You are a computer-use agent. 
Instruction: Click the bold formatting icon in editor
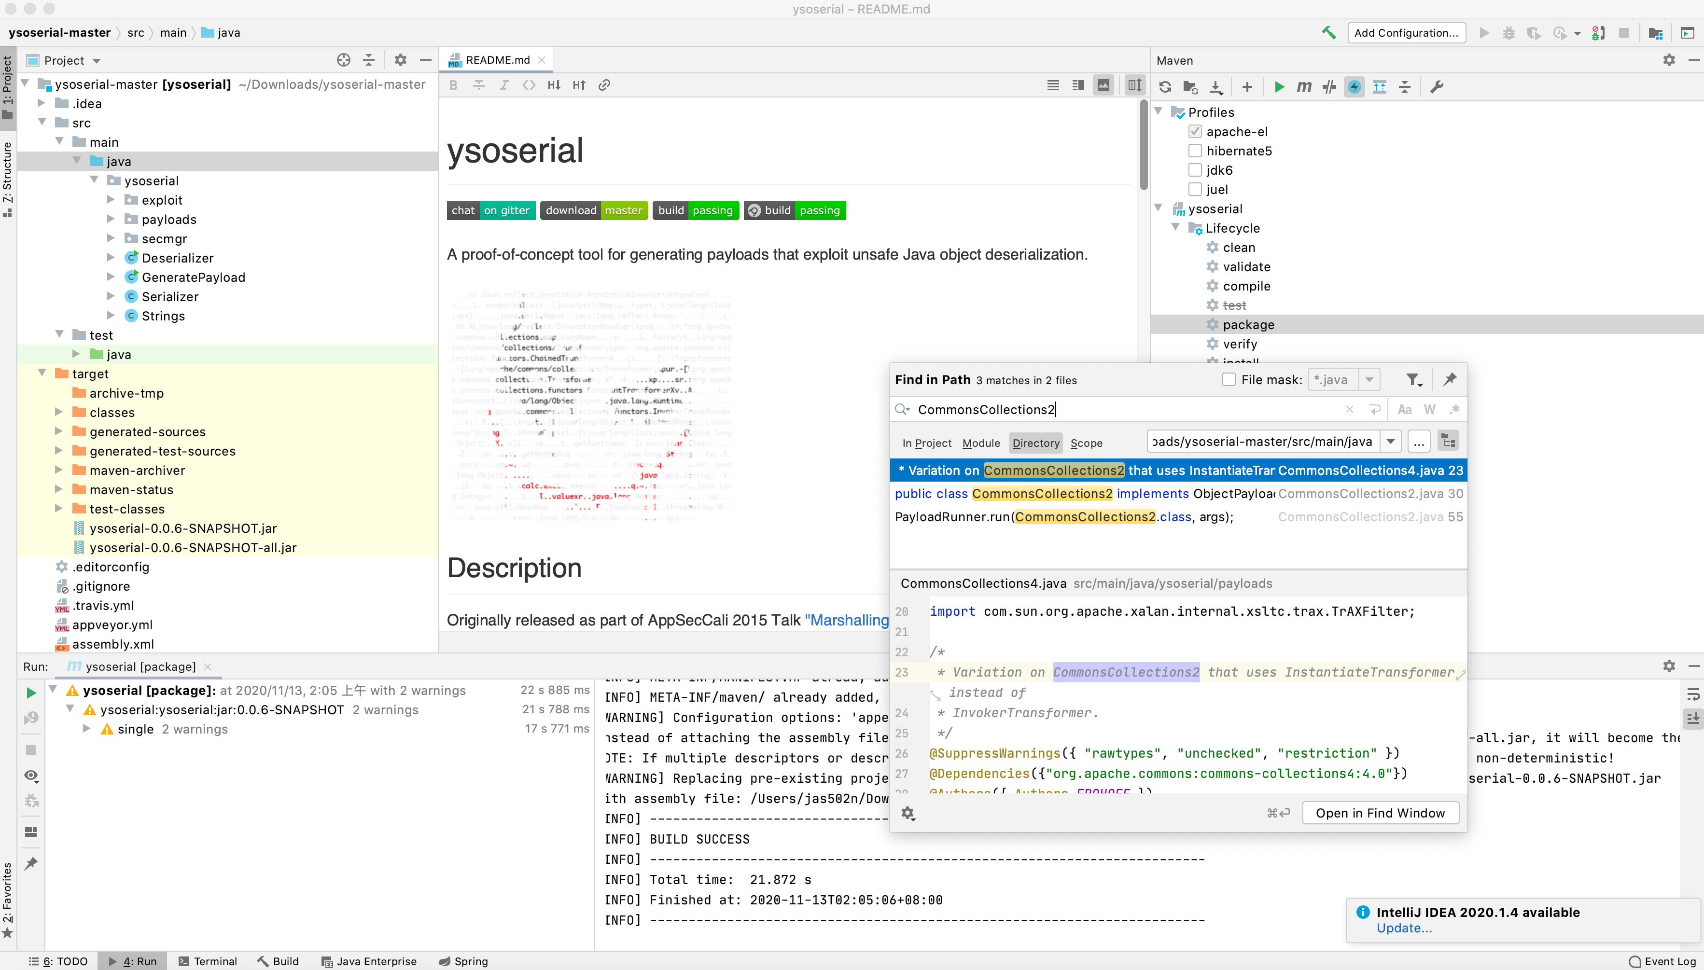click(x=453, y=85)
